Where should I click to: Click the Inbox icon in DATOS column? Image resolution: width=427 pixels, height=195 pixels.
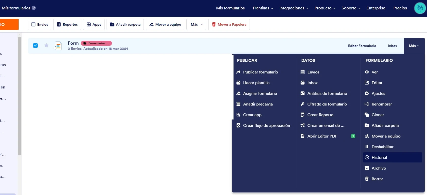pyautogui.click(x=303, y=83)
